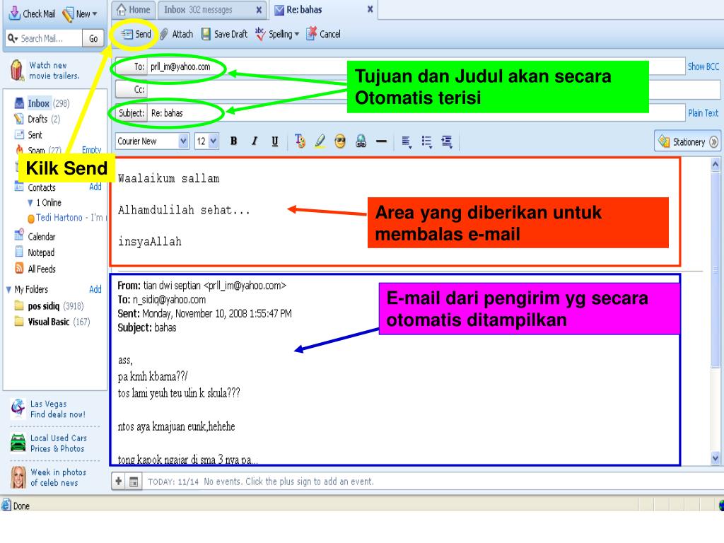724x543 pixels.
Task: Open the Stationery panel
Action: [x=687, y=141]
